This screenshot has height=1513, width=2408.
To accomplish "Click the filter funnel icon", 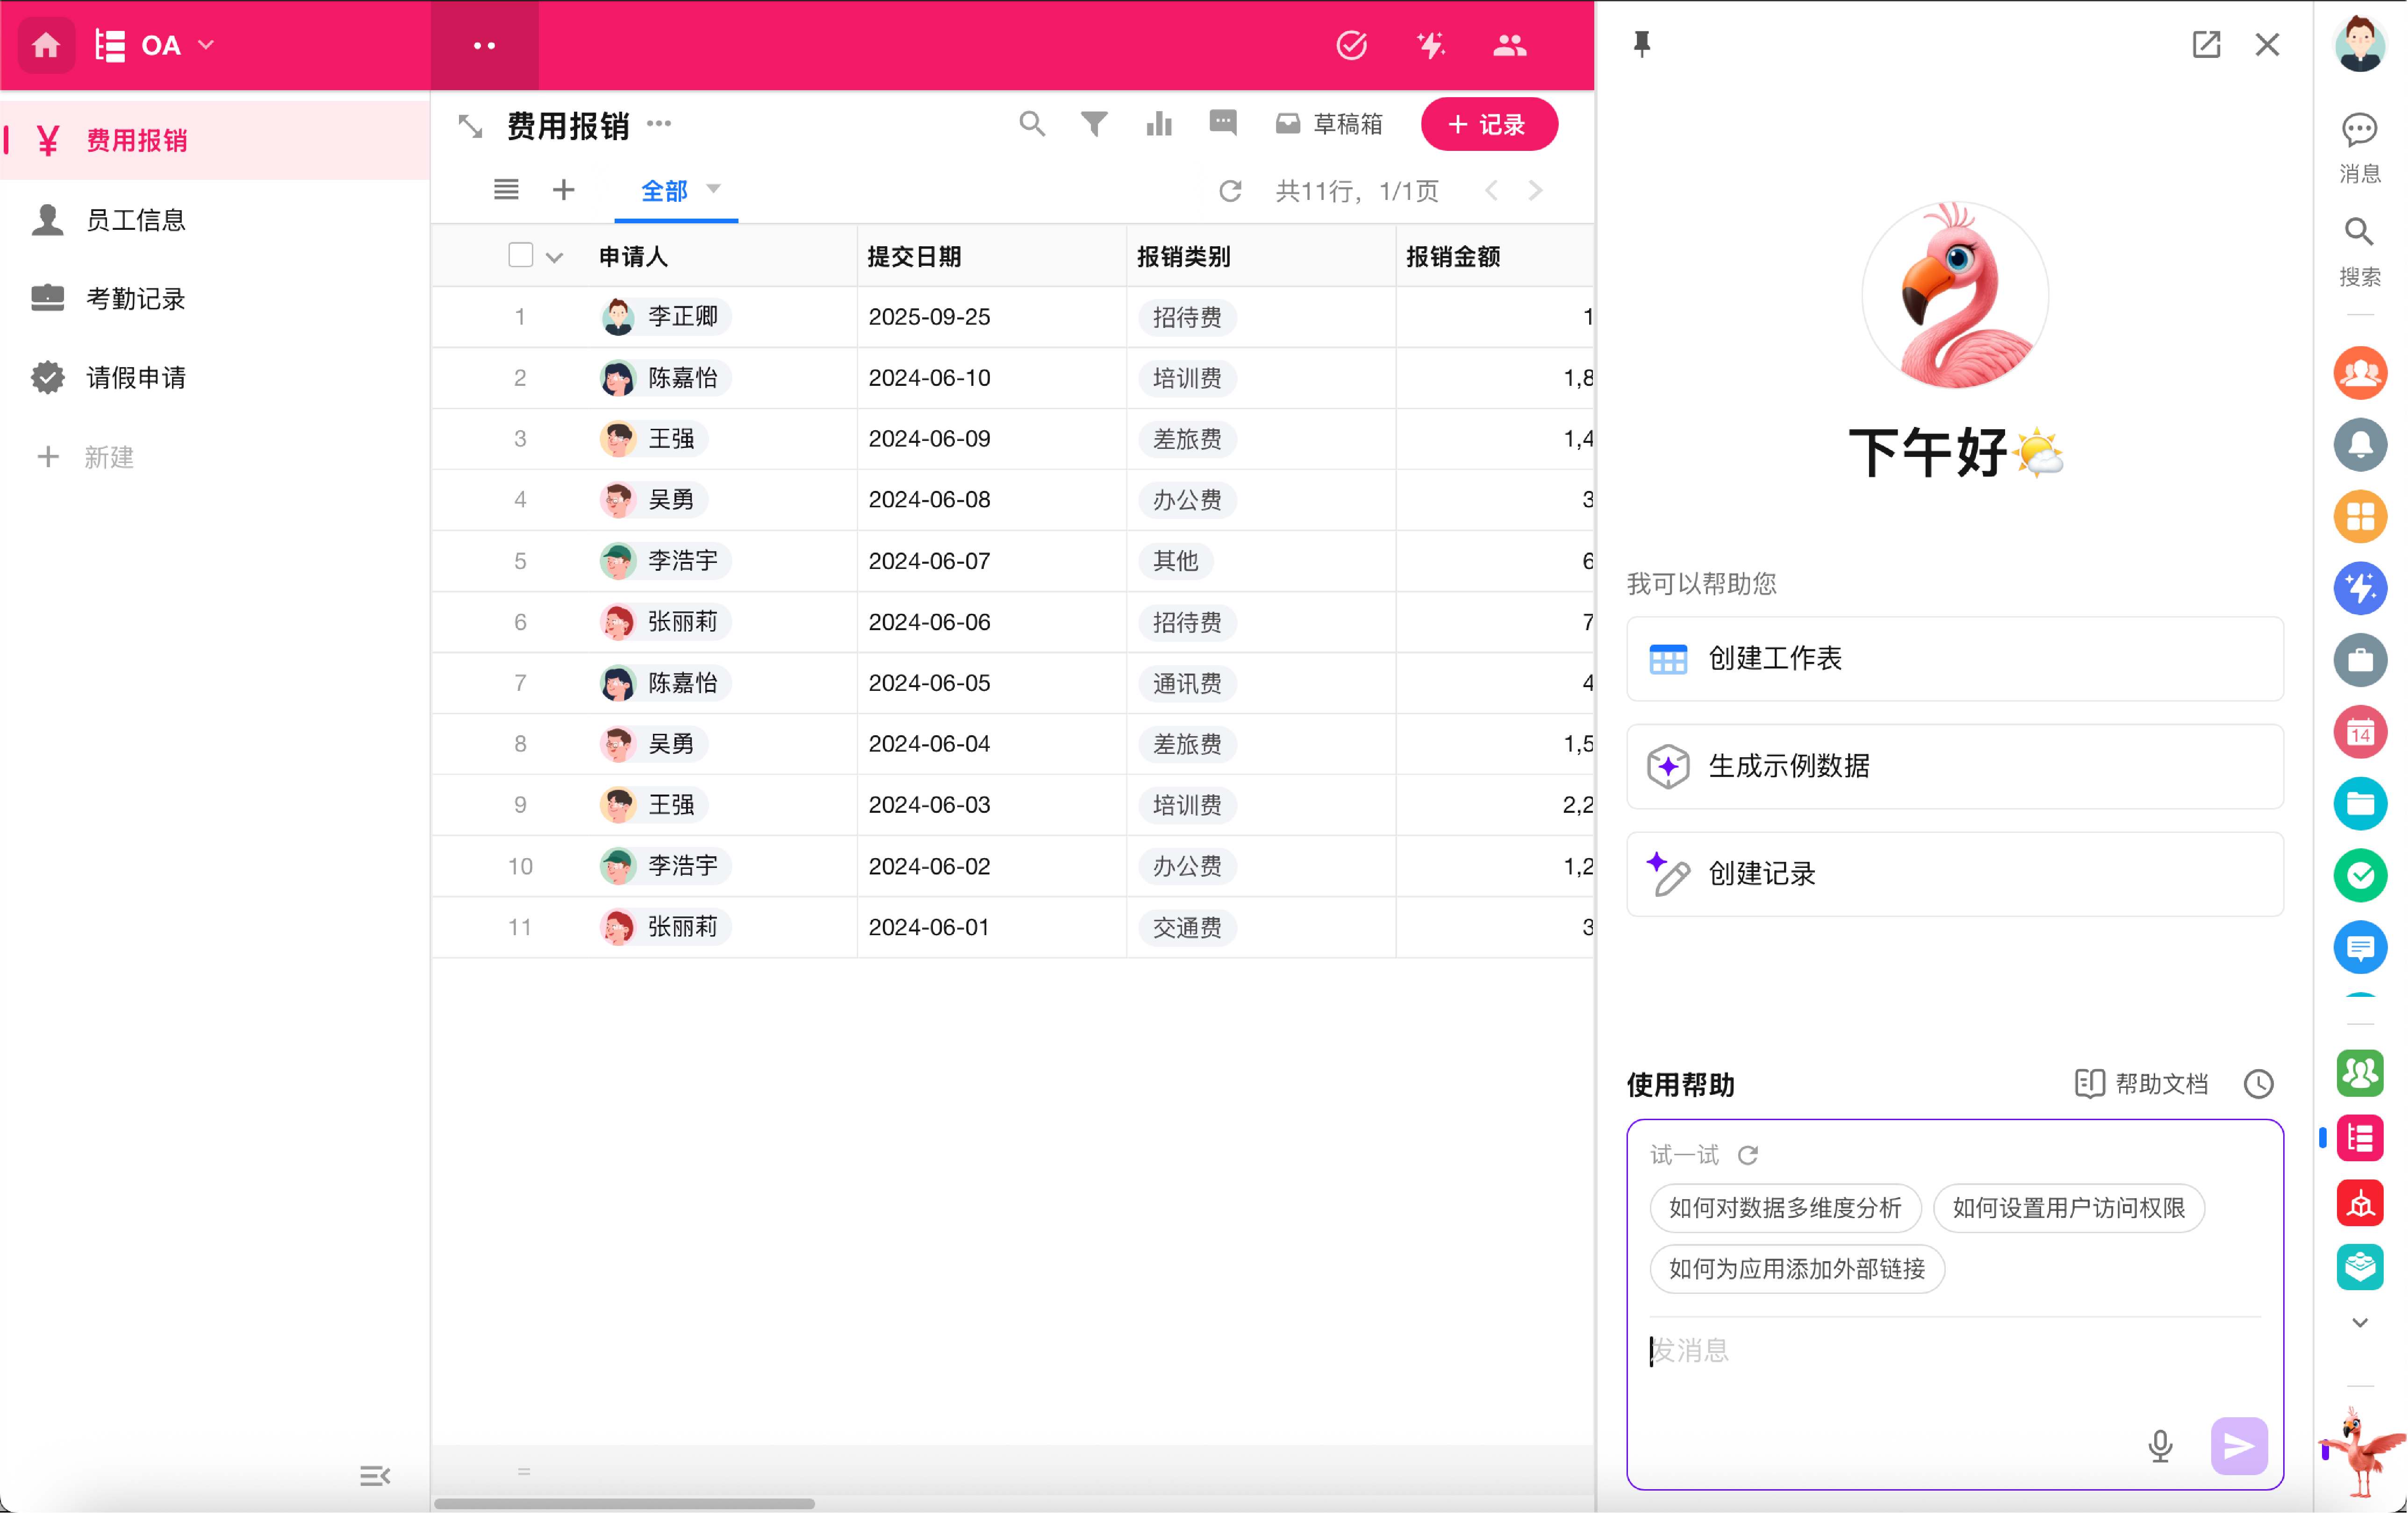I will tap(1094, 124).
